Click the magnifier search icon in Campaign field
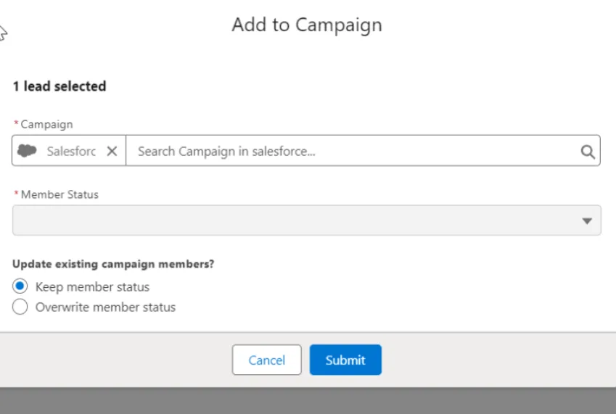Screen dimensions: 616x414 pos(587,152)
